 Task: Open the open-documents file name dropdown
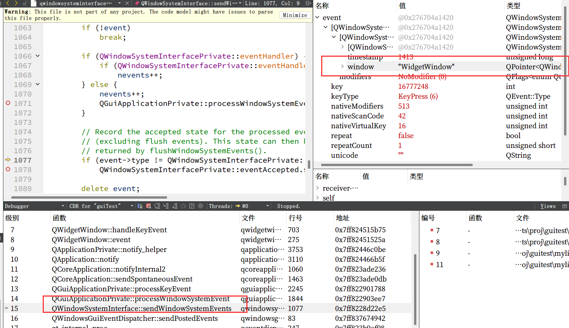tap(119, 3)
